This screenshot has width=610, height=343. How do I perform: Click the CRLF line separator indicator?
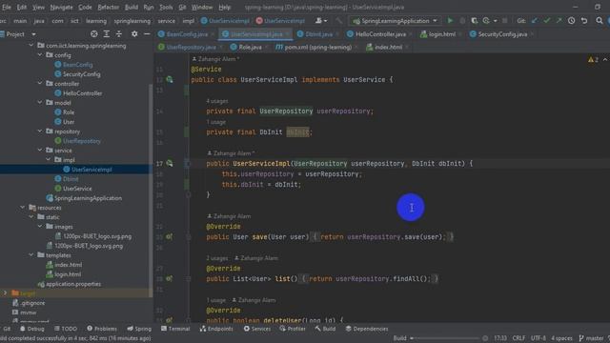point(518,338)
